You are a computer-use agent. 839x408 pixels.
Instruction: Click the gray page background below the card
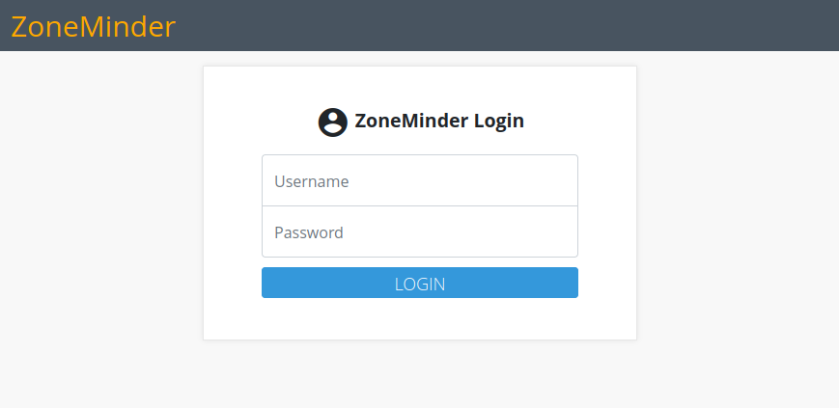click(x=419, y=374)
